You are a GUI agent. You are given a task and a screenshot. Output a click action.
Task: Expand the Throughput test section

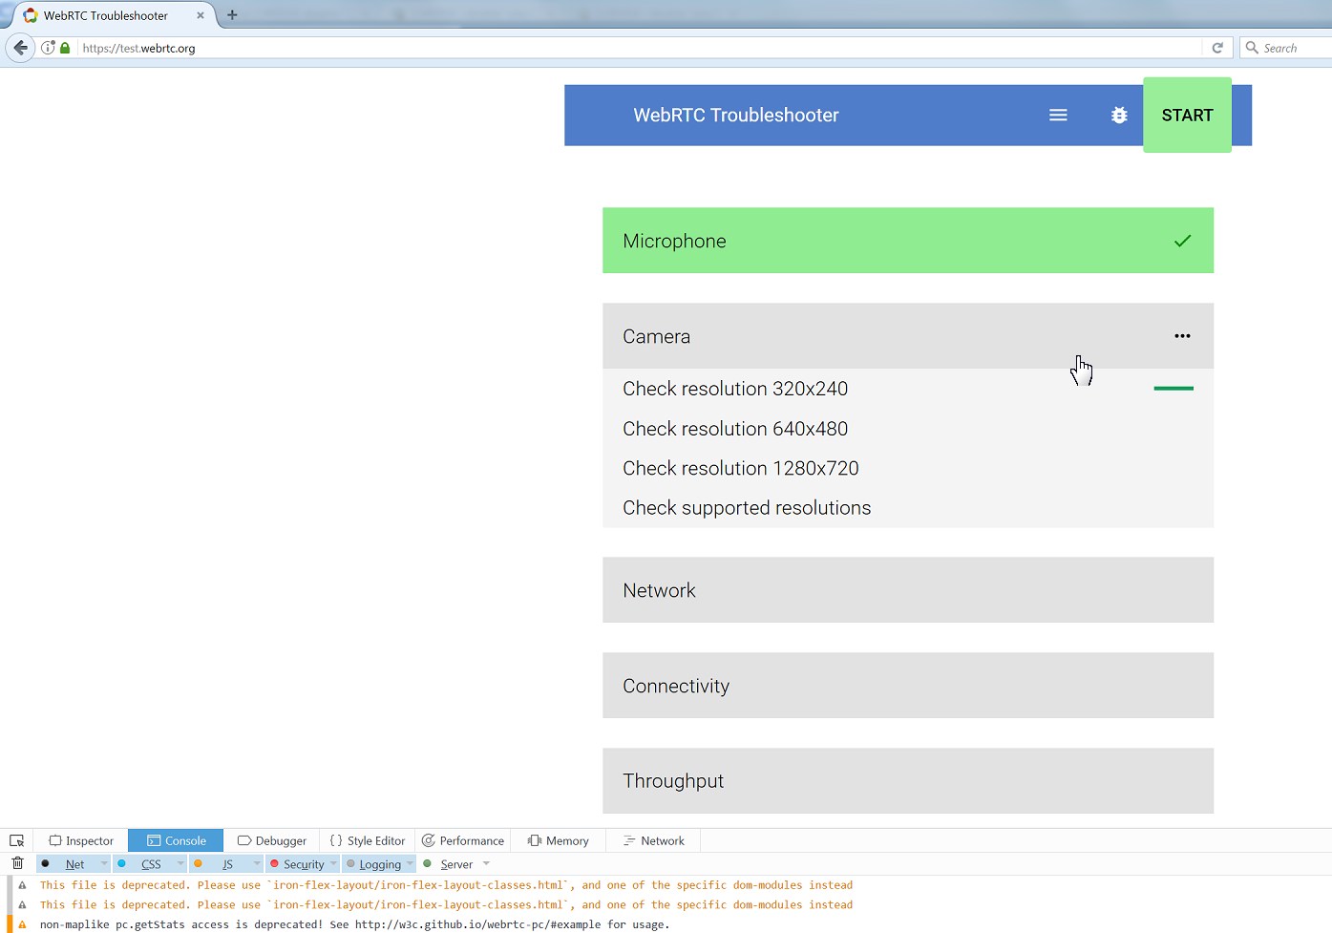pyautogui.click(x=908, y=781)
